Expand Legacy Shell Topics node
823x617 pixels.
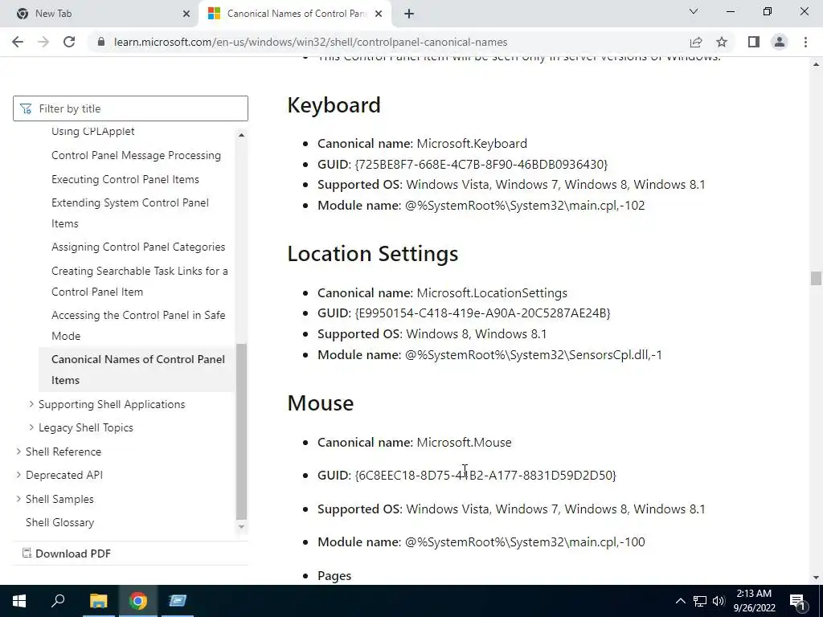pyautogui.click(x=31, y=427)
